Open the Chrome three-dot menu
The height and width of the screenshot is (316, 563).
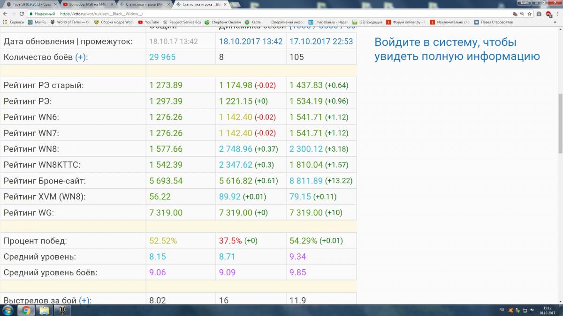pos(557,14)
